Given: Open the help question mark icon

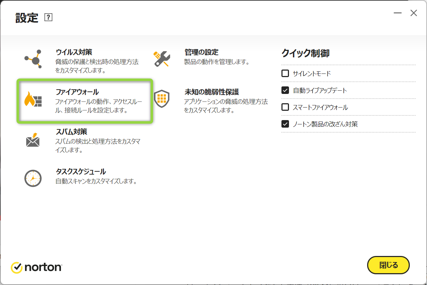Looking at the screenshot, I should pos(48,17).
